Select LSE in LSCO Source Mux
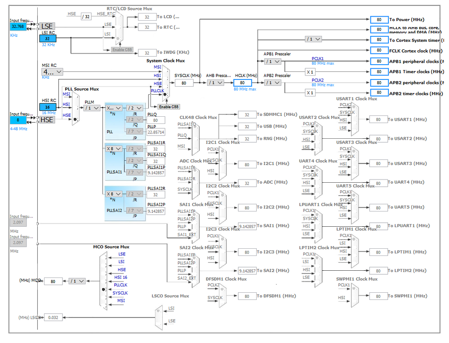This screenshot has width=449, height=343. pyautogui.click(x=172, y=321)
